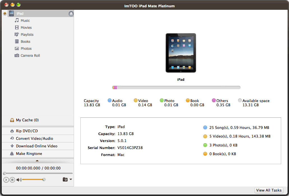The width and height of the screenshot is (289, 196).
Task: Click the '25 Song(s), 0.59 Hours, 36.79 MB' text
Action: coord(239,127)
